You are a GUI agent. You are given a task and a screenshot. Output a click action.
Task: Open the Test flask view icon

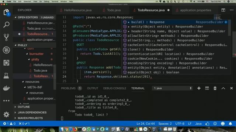click(x=6, y=76)
